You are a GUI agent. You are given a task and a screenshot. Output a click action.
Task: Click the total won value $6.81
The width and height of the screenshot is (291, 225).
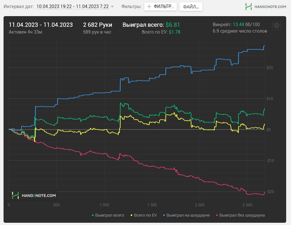173,25
